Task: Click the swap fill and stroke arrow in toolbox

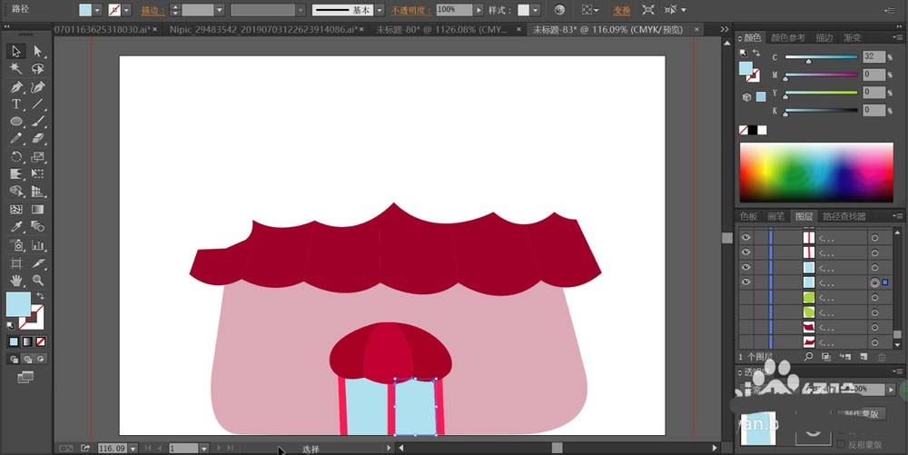Action: tap(41, 296)
